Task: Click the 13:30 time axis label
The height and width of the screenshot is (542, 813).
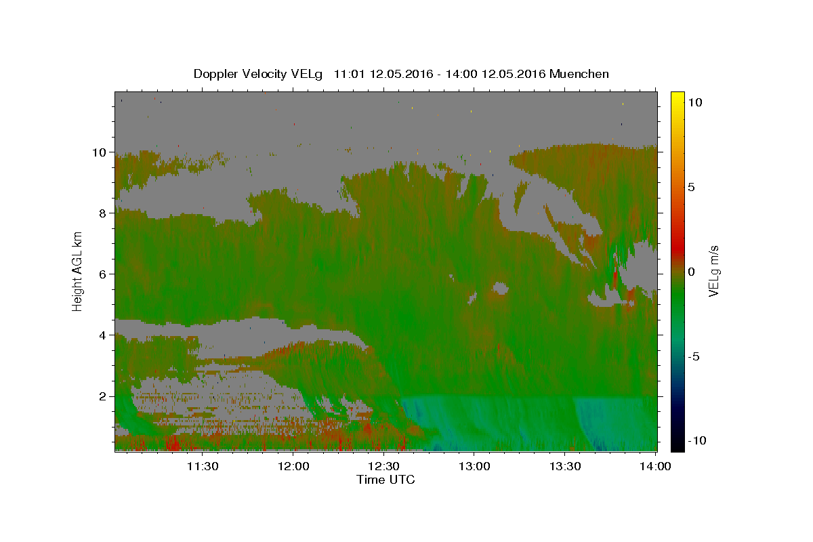Action: click(565, 466)
